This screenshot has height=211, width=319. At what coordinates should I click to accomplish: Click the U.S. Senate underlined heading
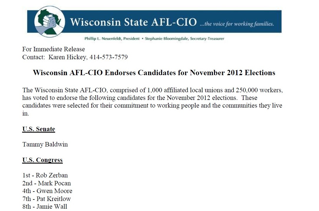click(39, 129)
